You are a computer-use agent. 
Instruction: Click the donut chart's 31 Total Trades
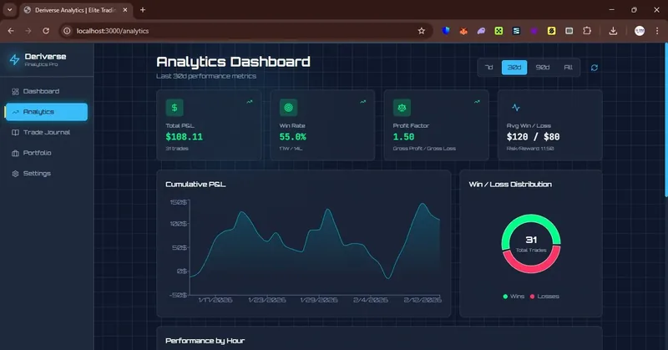531,243
